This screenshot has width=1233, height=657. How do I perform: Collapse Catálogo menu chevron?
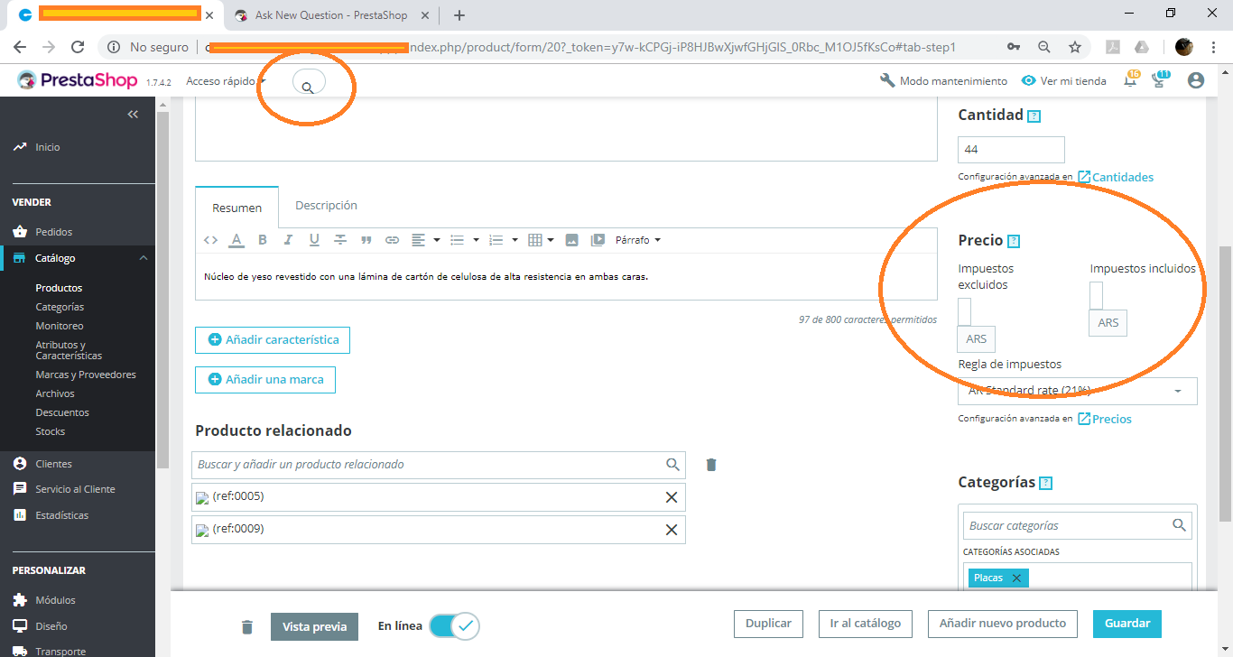click(x=143, y=259)
